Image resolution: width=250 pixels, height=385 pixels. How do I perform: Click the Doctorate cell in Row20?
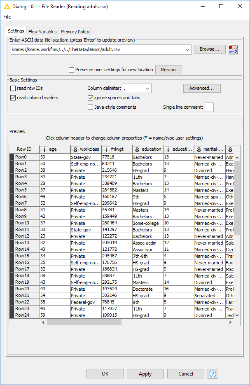click(x=148, y=289)
